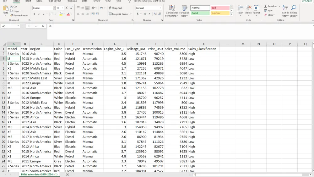The height and width of the screenshot is (177, 314).
Task: Click the Share button
Action: [x=307, y=1]
